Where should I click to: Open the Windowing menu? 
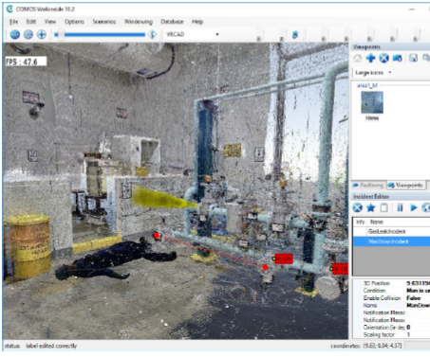[139, 22]
